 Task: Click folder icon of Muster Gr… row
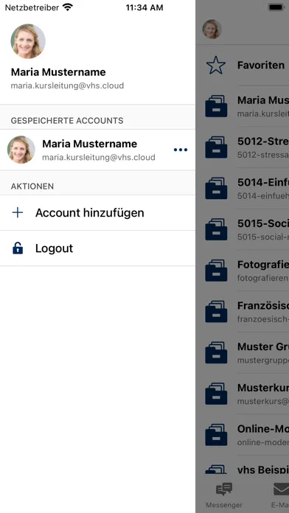pos(216,352)
